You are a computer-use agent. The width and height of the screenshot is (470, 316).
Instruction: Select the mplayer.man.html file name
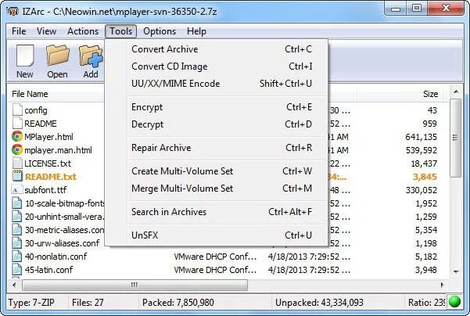click(x=59, y=150)
